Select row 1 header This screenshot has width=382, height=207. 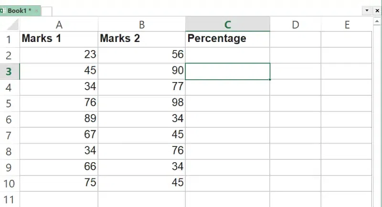click(9, 39)
